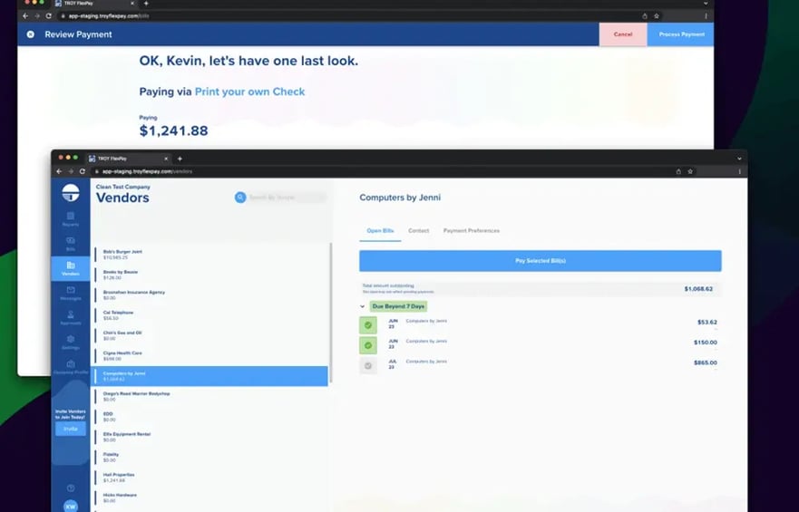The width and height of the screenshot is (799, 512).
Task: Uncheck the $53.62 bill checkbox
Action: [368, 325]
